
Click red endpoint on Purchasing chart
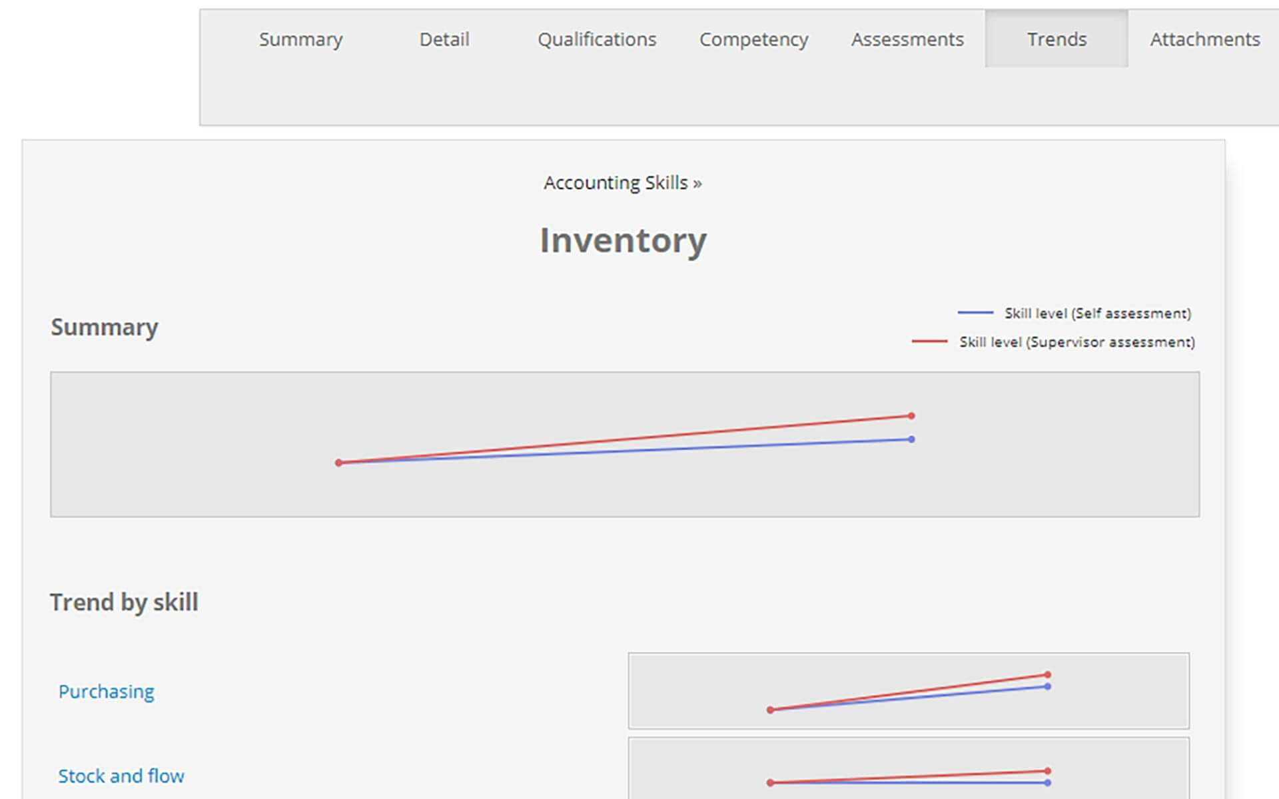pyautogui.click(x=1048, y=674)
